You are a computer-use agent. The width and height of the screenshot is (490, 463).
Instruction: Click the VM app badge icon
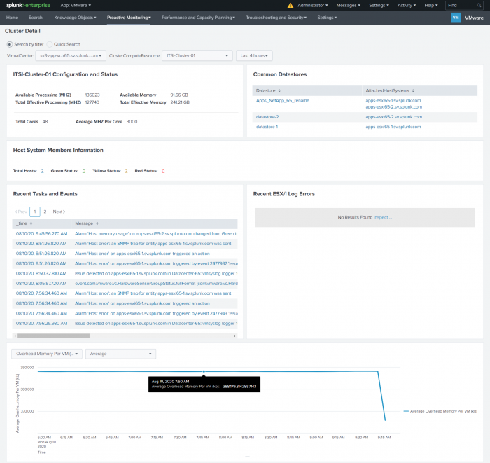pyautogui.click(x=456, y=18)
